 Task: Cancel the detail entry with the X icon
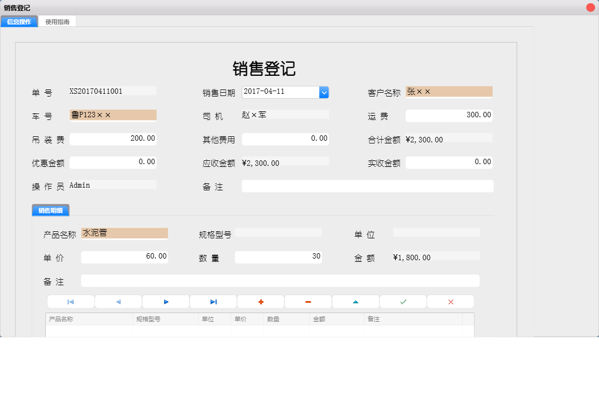click(x=450, y=301)
